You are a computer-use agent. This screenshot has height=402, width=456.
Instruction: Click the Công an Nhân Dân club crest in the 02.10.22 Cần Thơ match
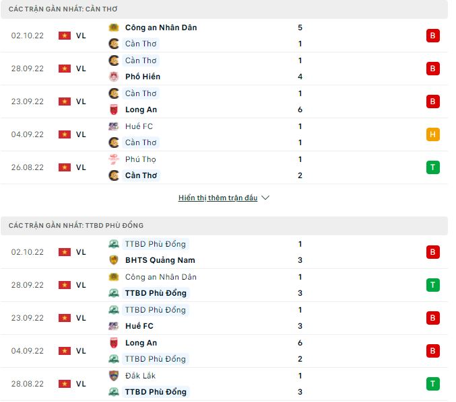[114, 28]
